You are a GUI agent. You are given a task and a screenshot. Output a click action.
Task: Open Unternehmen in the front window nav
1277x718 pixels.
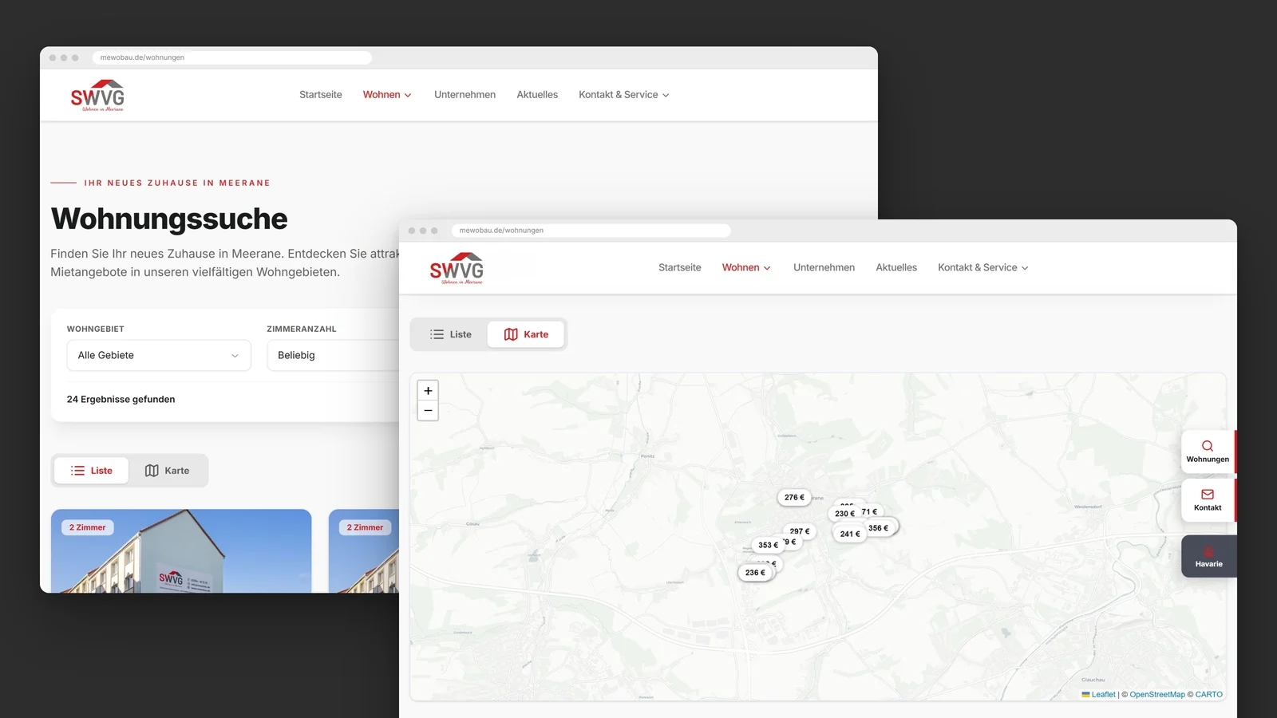pyautogui.click(x=824, y=268)
